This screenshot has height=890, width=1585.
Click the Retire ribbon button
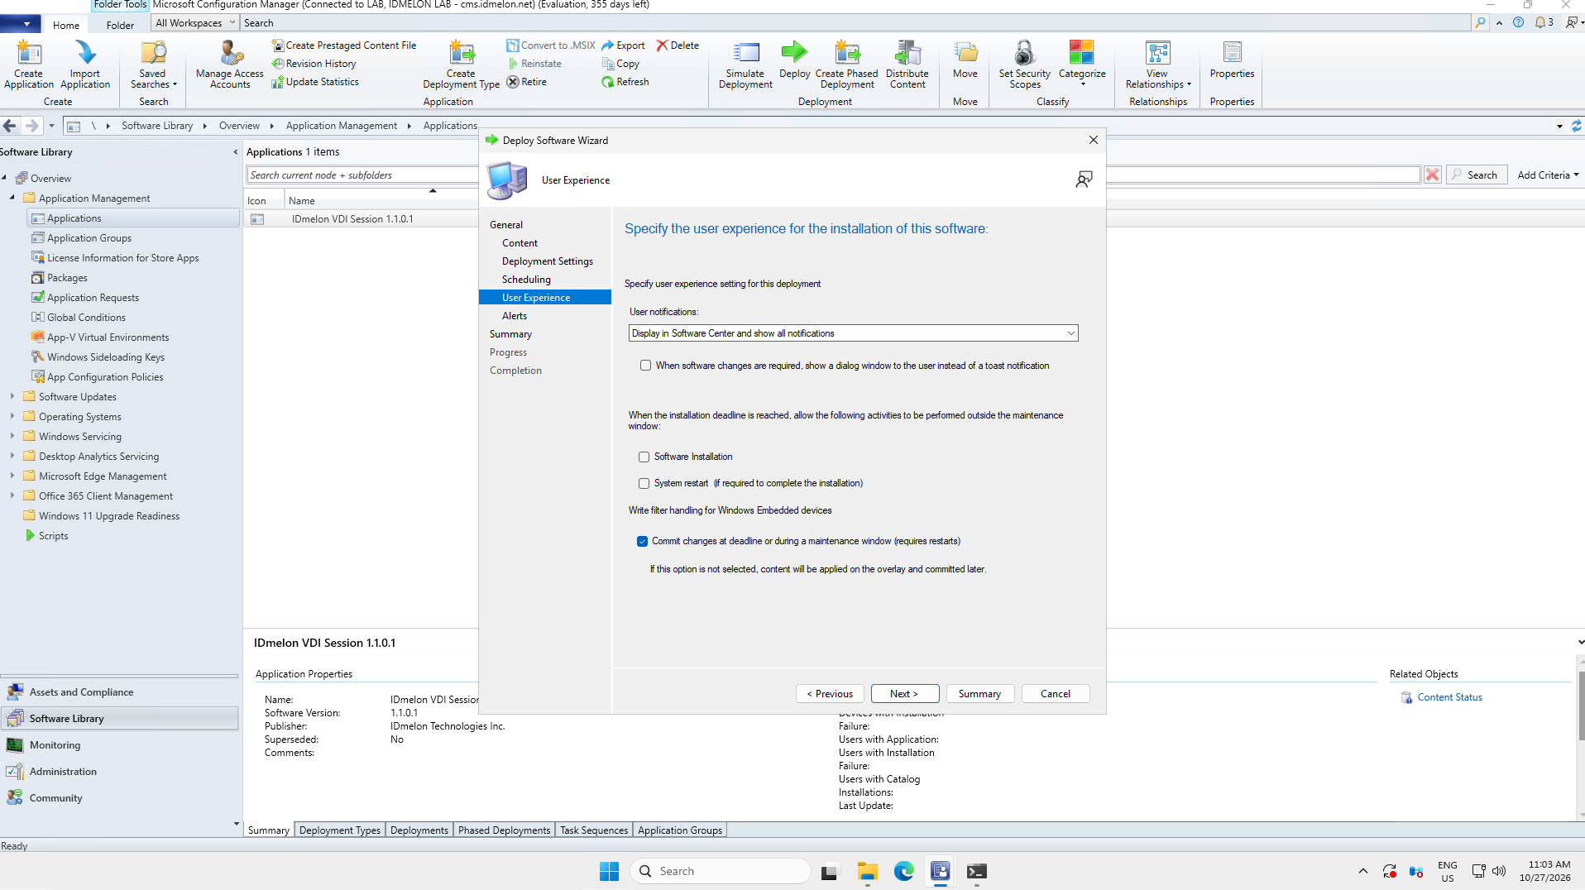pyautogui.click(x=527, y=82)
